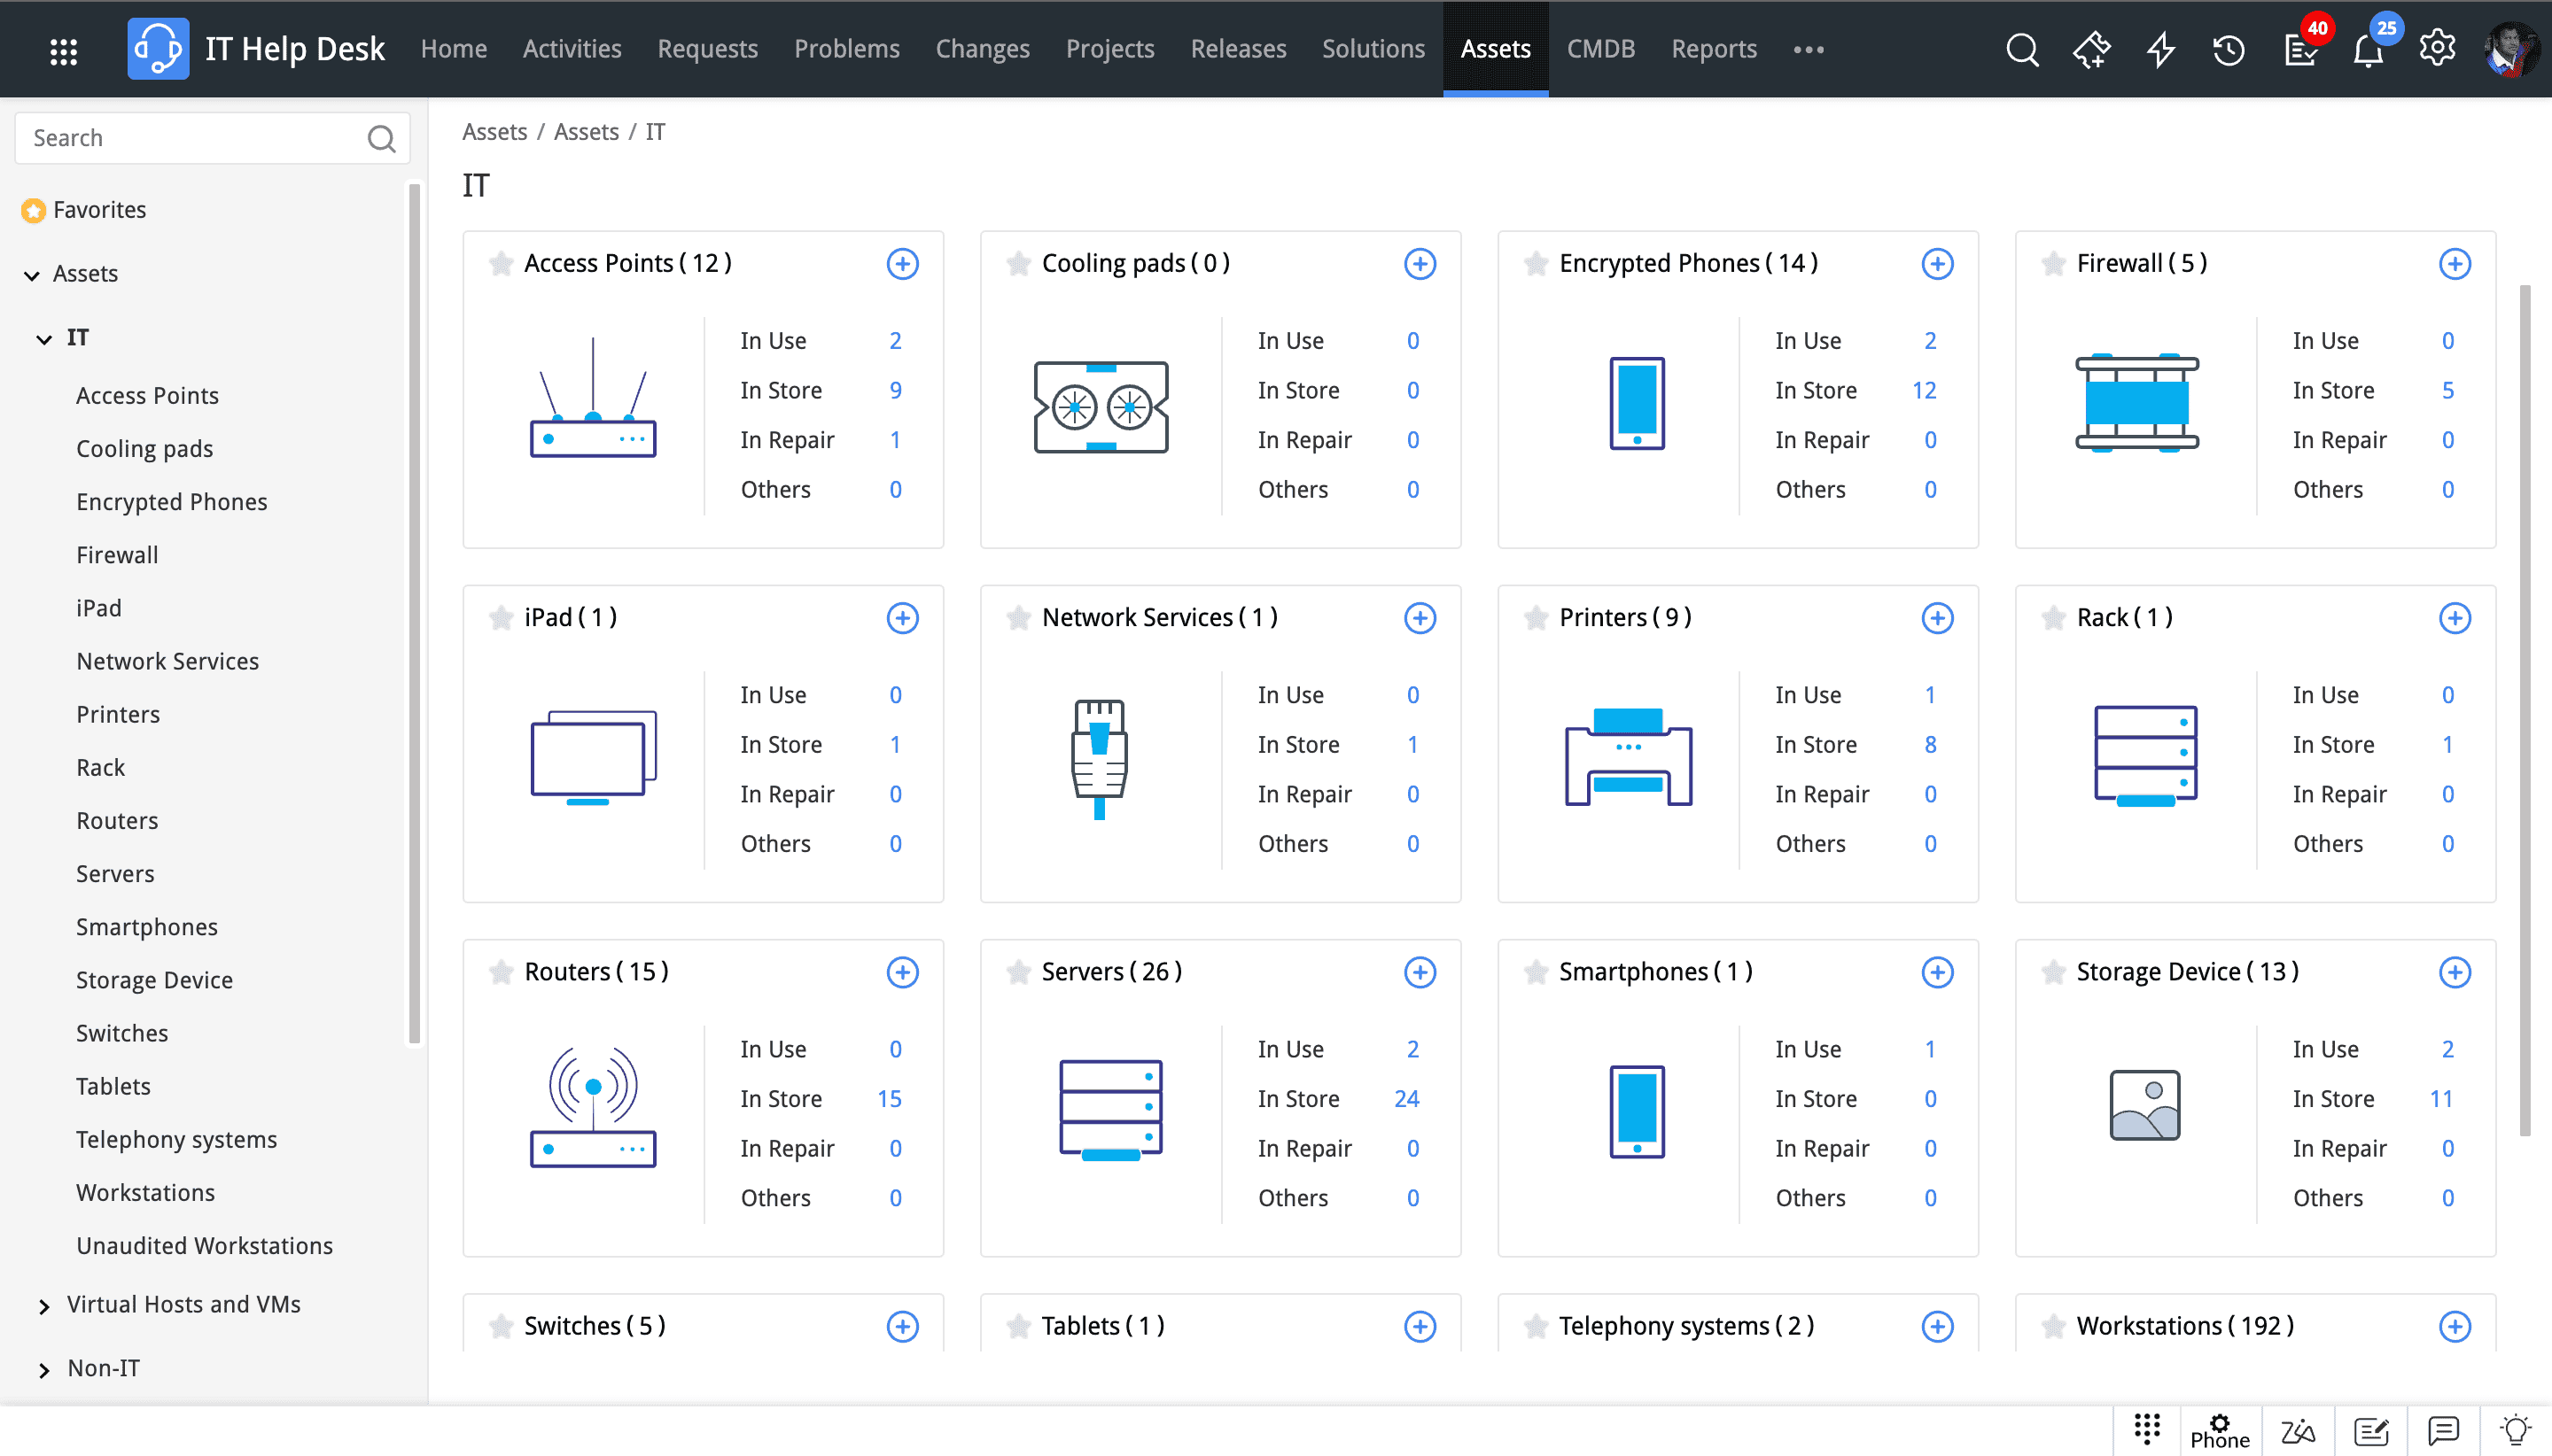Screen dimensions: 2552x1456
Task: Click the main page vertical scrollbar
Action: point(2524,710)
